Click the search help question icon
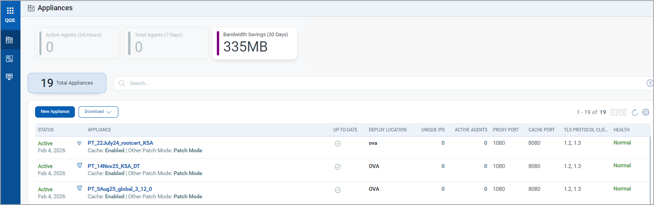Screen dimensions: 654x205 (650, 83)
